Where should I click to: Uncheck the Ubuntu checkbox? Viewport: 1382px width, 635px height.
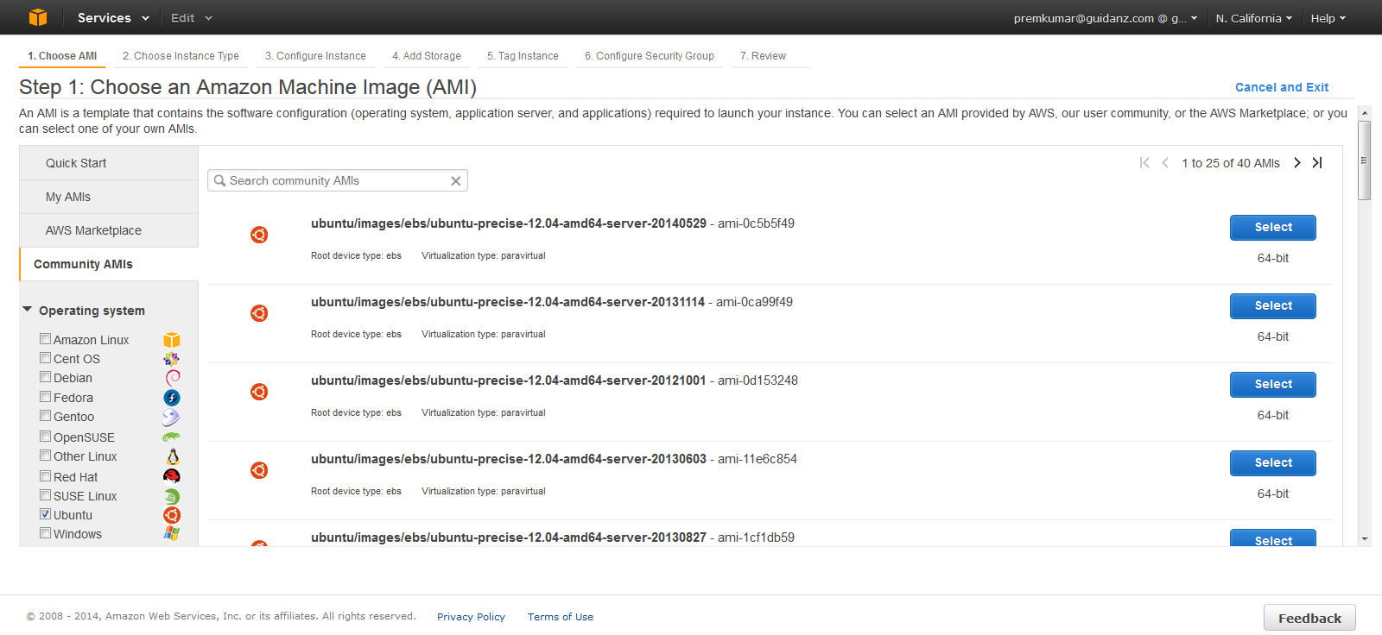point(45,513)
